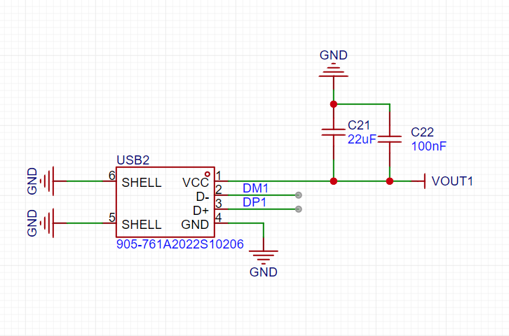The image size is (509, 336).
Task: Select the DP1 net label
Action: click(x=254, y=202)
